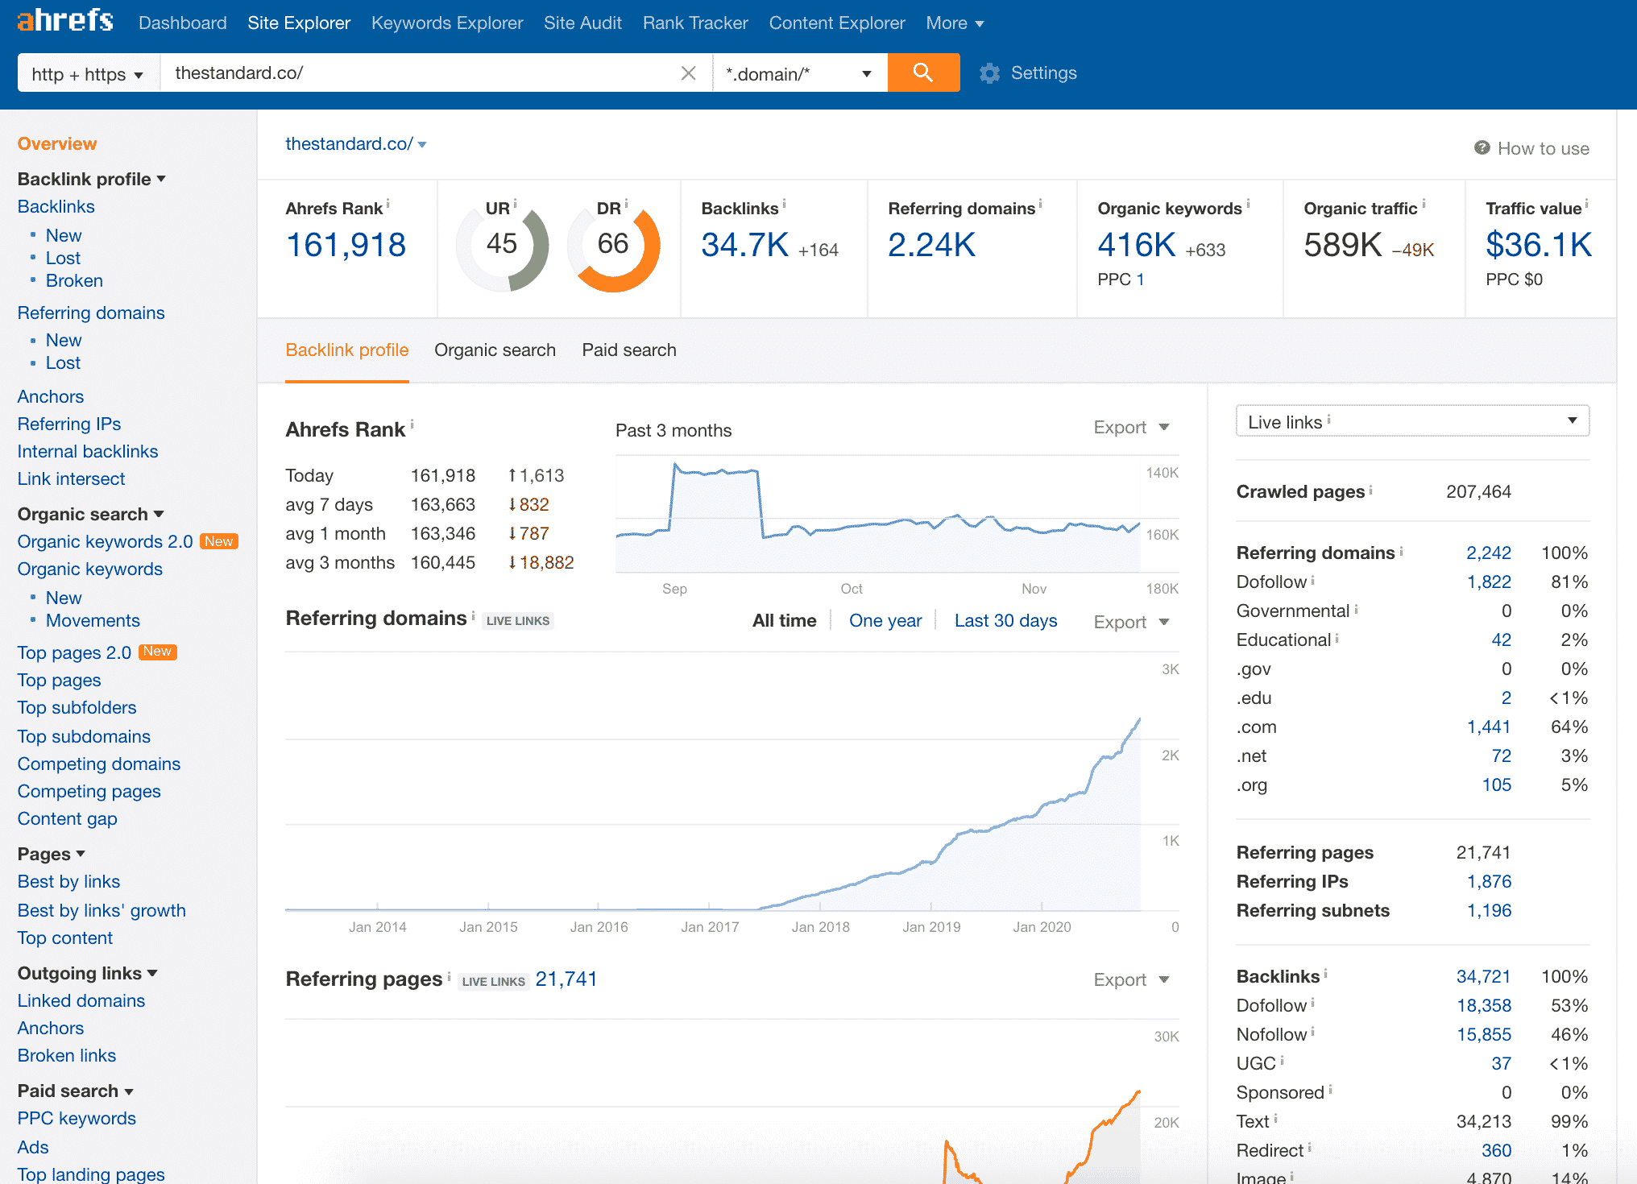This screenshot has width=1637, height=1184.
Task: Open the Link intersect report
Action: pyautogui.click(x=71, y=478)
